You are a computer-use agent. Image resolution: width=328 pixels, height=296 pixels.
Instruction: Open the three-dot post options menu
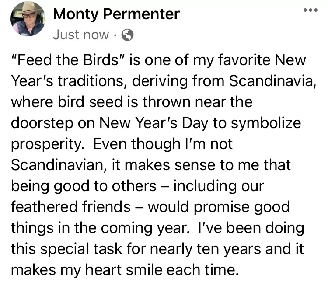click(311, 10)
